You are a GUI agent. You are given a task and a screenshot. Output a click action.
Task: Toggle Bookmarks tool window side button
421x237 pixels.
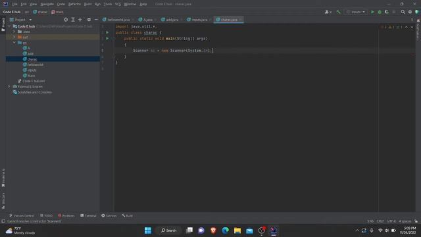(3, 178)
